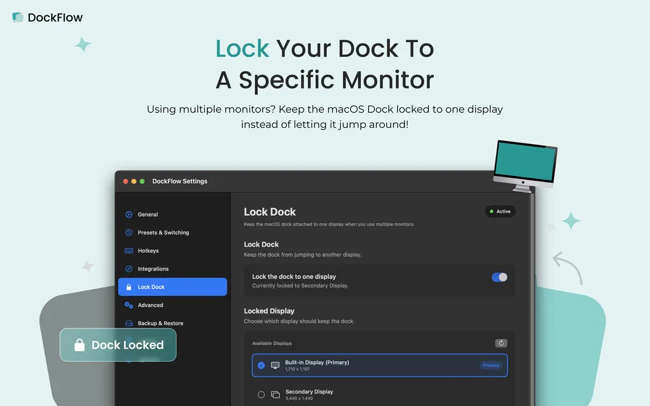
Task: Minimize the DockFlow Settings window
Action: (x=134, y=181)
